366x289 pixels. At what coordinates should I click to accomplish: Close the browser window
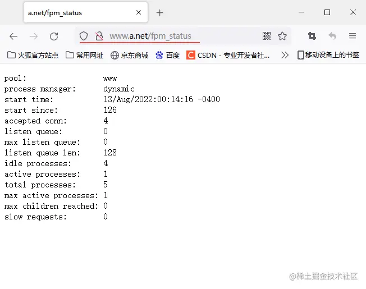point(353,12)
